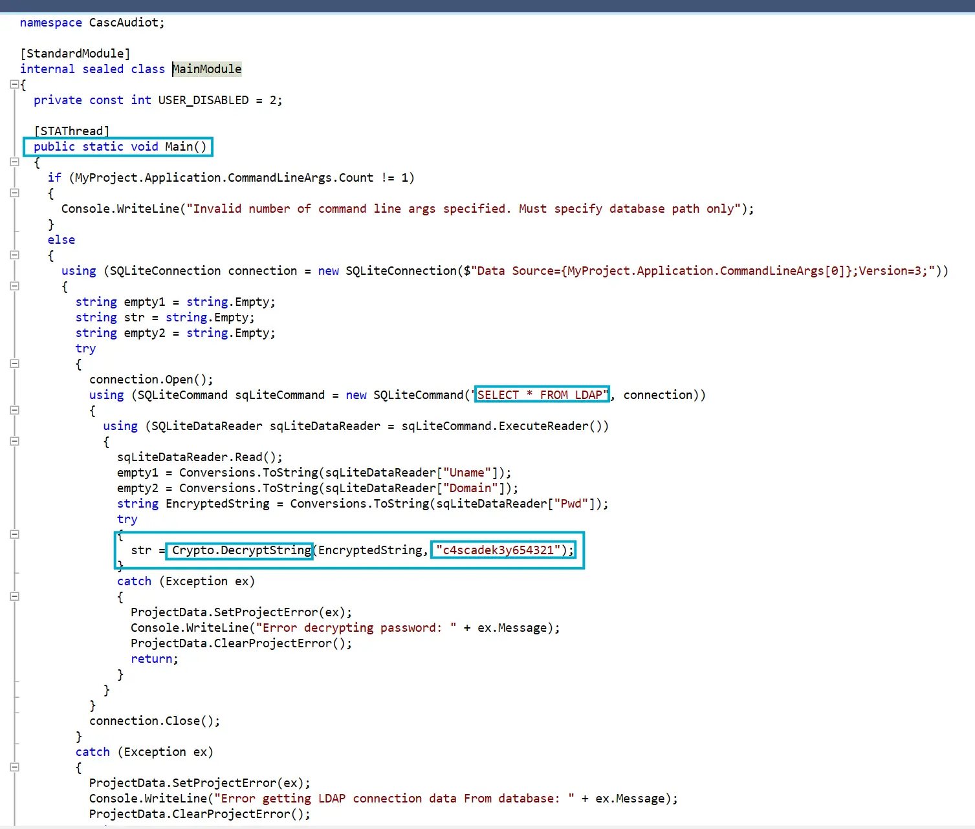This screenshot has width=975, height=829.
Task: Collapse the outer try block after empty2 declaration
Action: click(x=14, y=363)
